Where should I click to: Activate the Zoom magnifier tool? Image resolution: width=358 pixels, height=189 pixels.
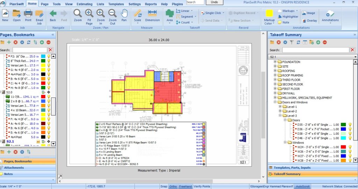pyautogui.click(x=78, y=15)
